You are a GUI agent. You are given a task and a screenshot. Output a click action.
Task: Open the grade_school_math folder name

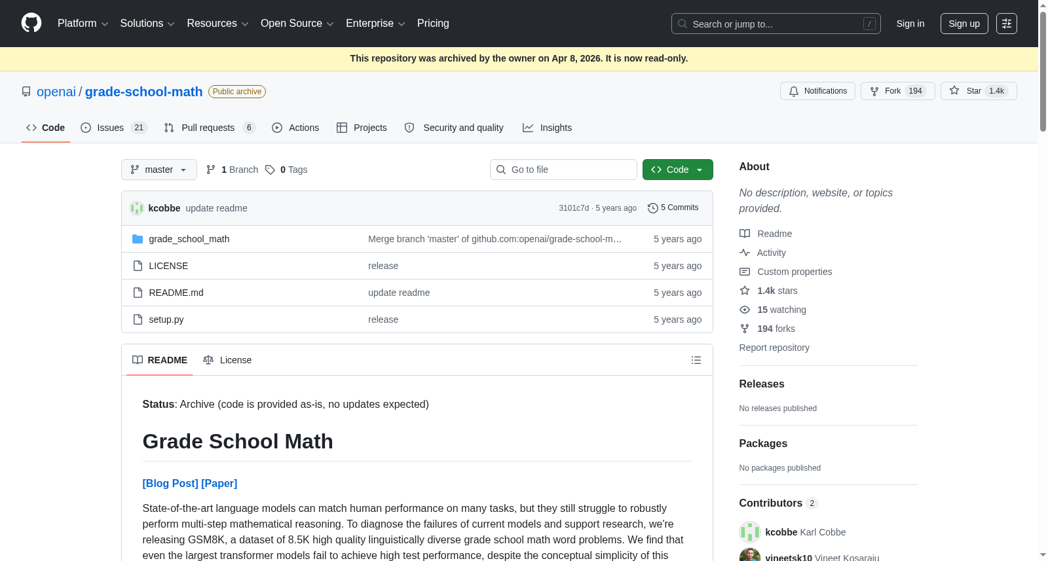tap(189, 239)
